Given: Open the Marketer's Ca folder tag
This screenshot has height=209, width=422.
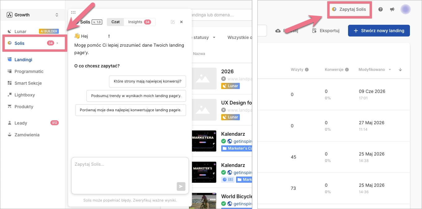Looking at the screenshot, I should (x=237, y=148).
